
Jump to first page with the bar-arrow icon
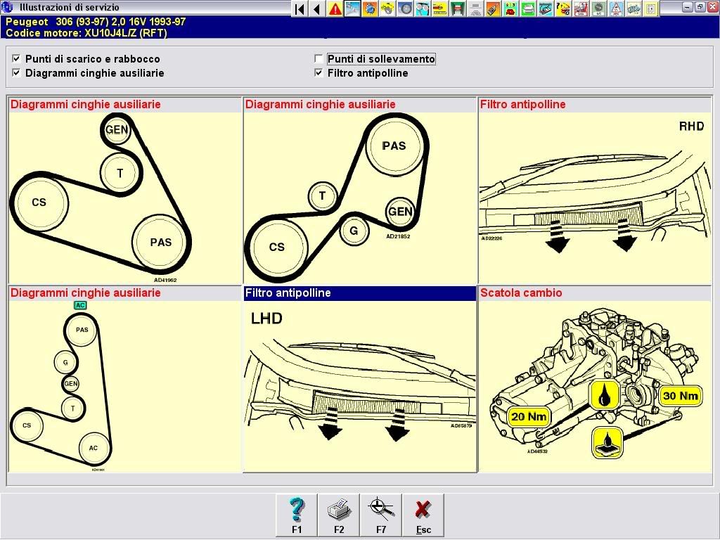[x=300, y=8]
